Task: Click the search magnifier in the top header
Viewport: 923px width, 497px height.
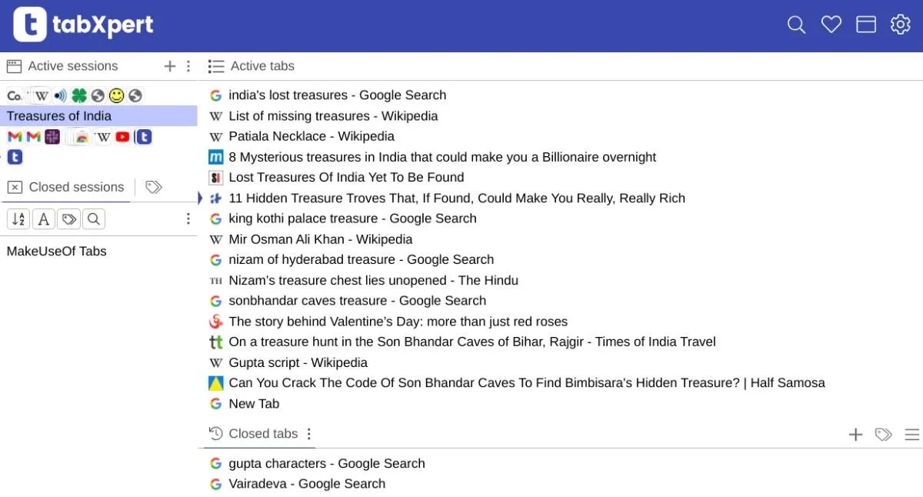Action: (x=796, y=24)
